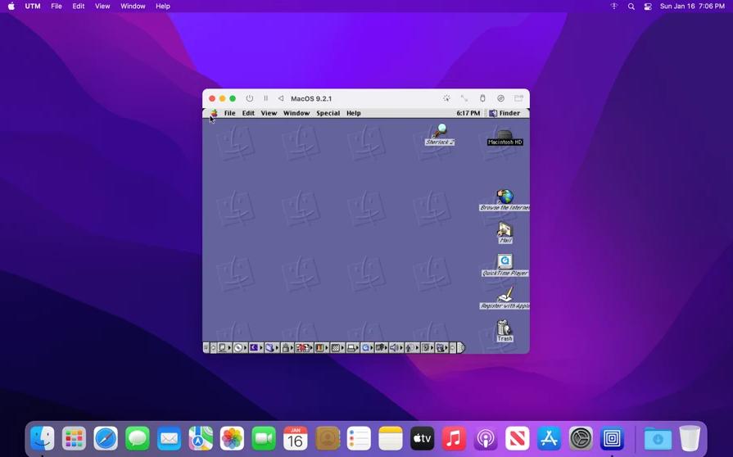This screenshot has height=457, width=733.
Task: Open View menu in the Mac OS 9 menubar
Action: tap(269, 113)
